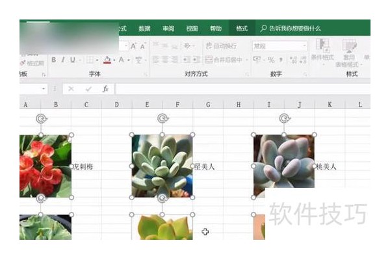Viewport: 390px width, 260px height.
Task: Apply font color with the A button
Action: coord(121,60)
